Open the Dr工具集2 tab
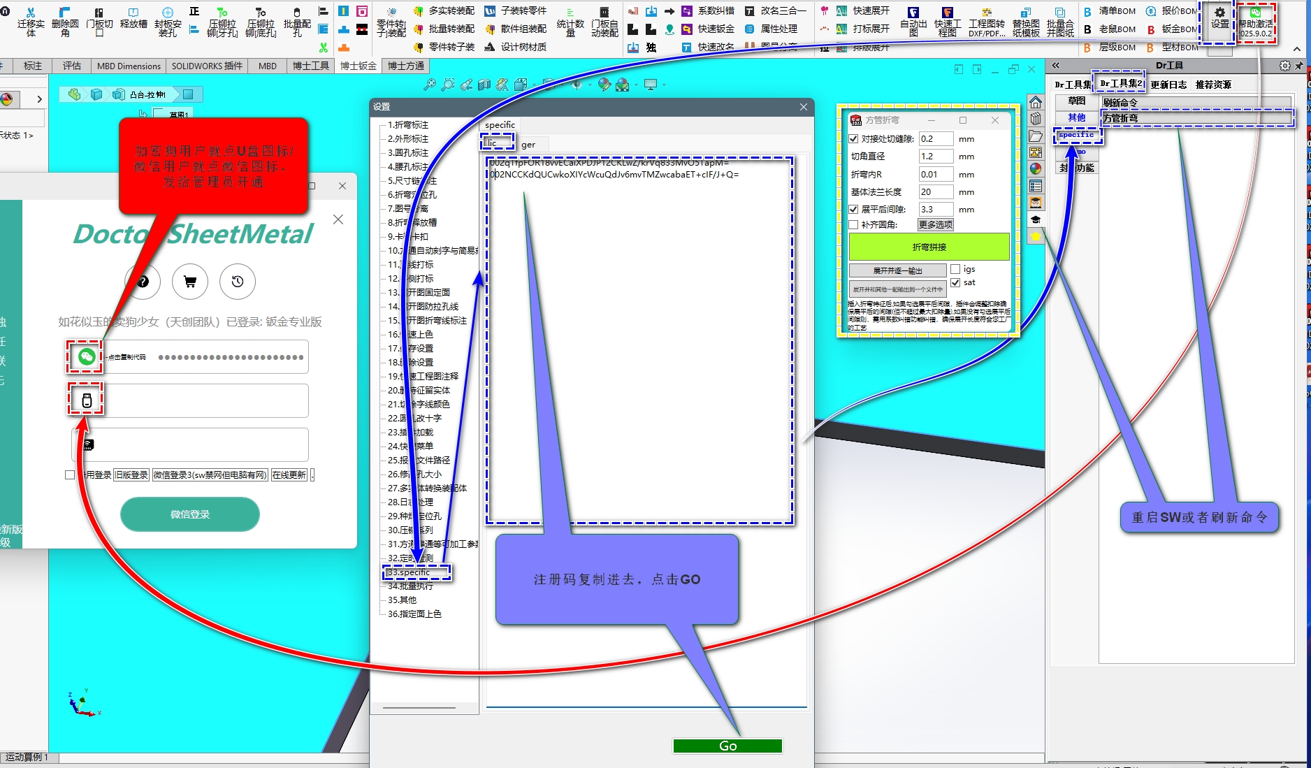This screenshot has width=1311, height=768. coord(1120,84)
